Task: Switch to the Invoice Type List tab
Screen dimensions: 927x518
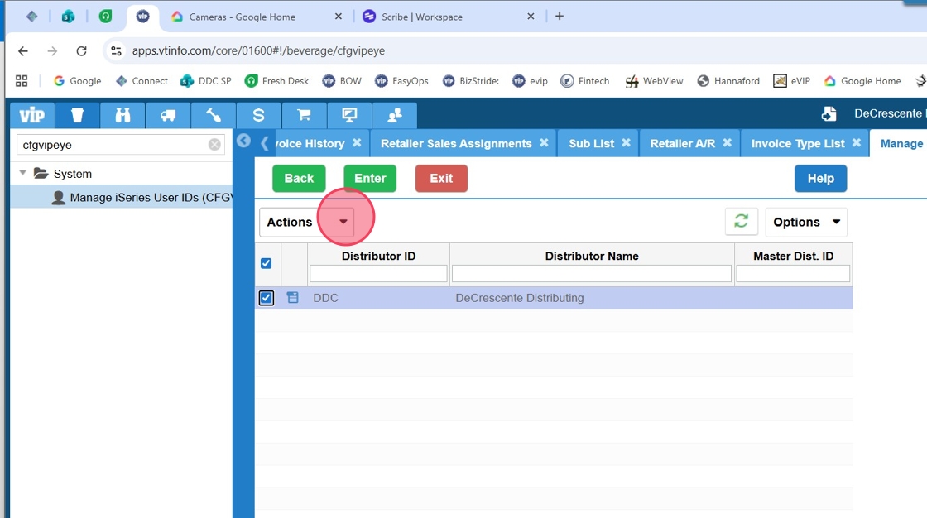Action: pos(798,144)
